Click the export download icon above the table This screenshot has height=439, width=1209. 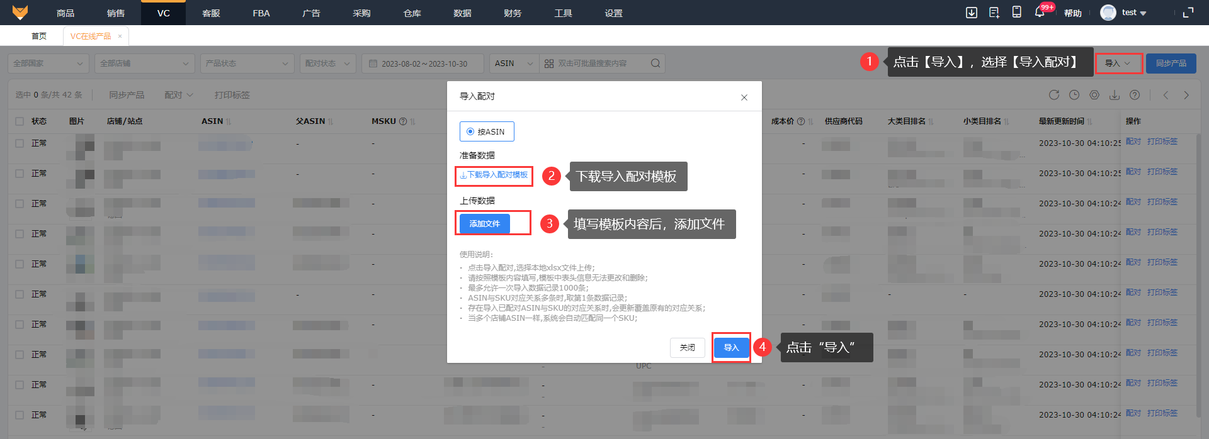(1115, 95)
